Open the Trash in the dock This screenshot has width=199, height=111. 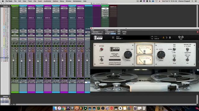(x=144, y=108)
